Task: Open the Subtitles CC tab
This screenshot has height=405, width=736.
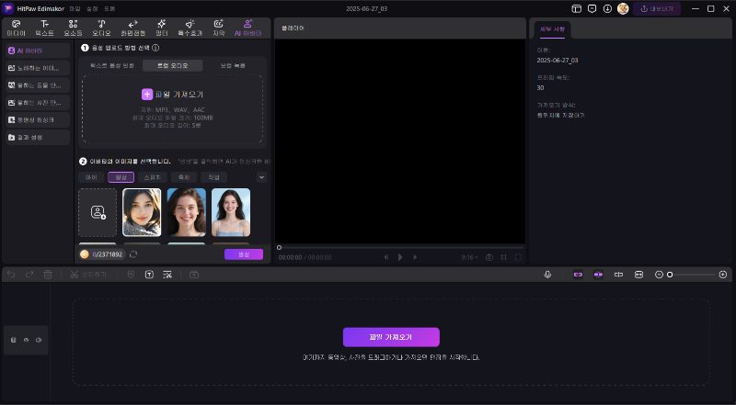Action: [219, 28]
